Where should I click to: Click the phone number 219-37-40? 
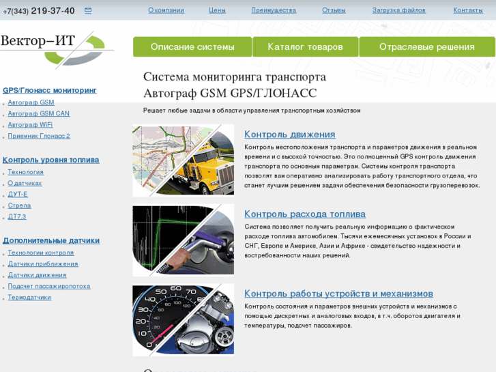53,11
